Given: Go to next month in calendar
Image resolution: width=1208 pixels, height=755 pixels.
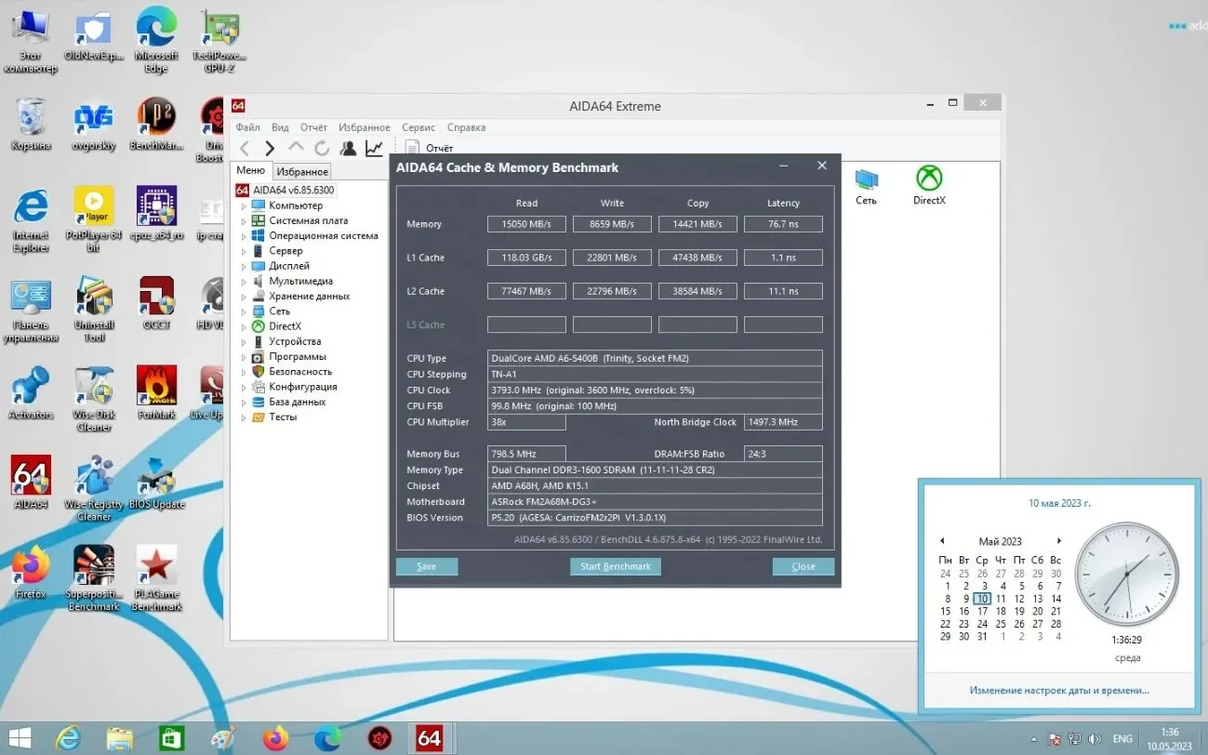Looking at the screenshot, I should pos(1058,541).
